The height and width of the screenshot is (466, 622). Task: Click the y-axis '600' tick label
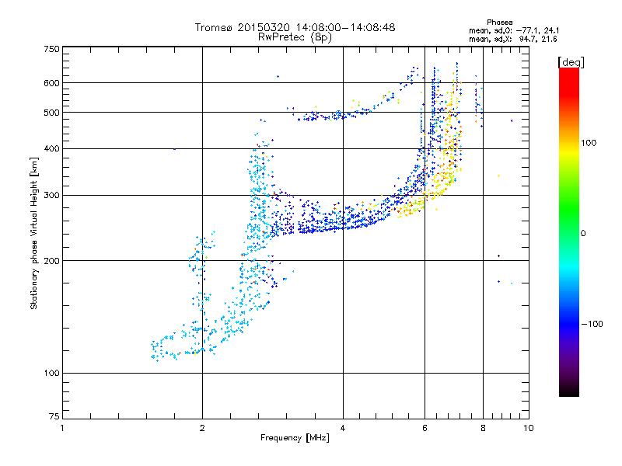(51, 83)
